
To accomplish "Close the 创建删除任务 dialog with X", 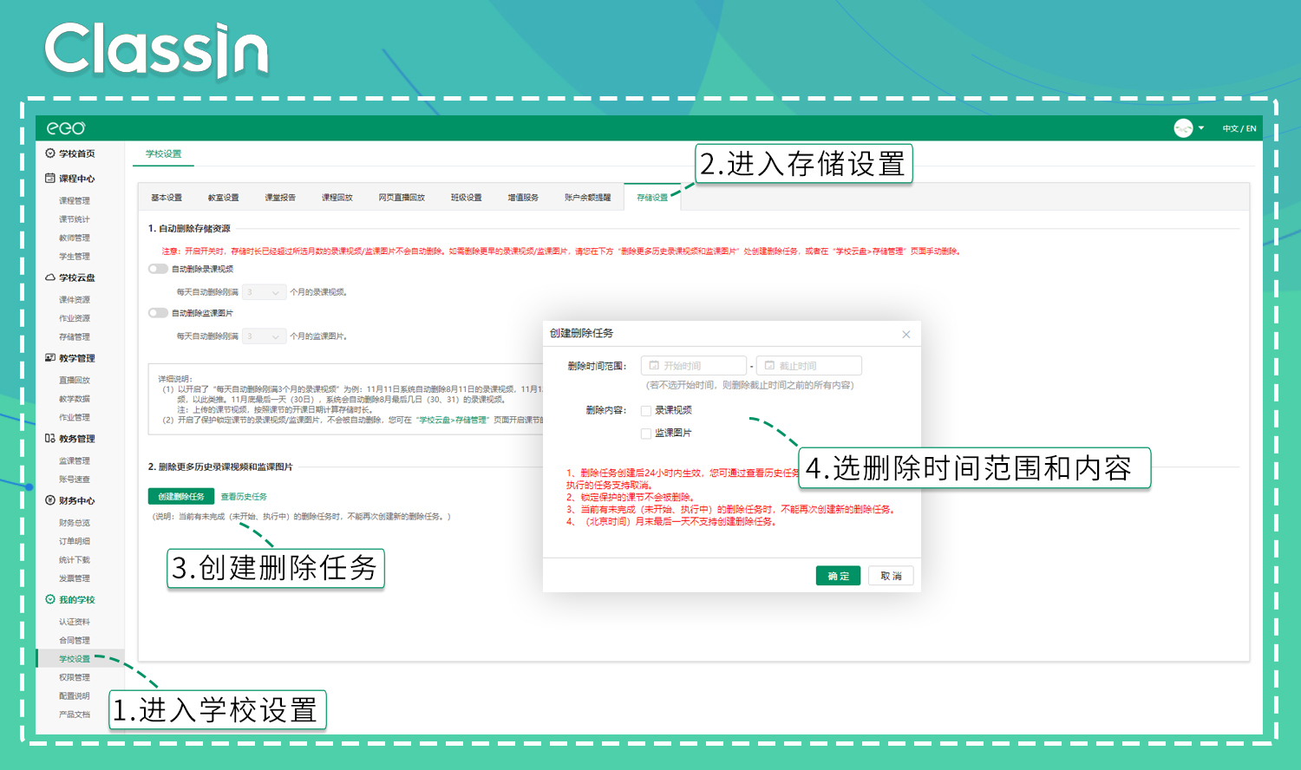I will tap(906, 334).
